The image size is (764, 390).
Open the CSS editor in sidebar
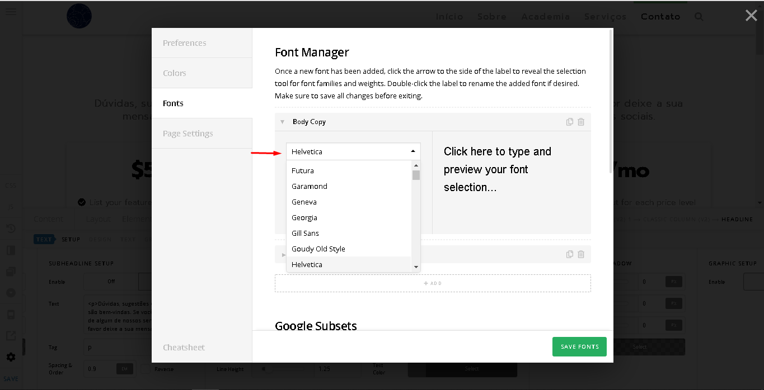(x=11, y=186)
